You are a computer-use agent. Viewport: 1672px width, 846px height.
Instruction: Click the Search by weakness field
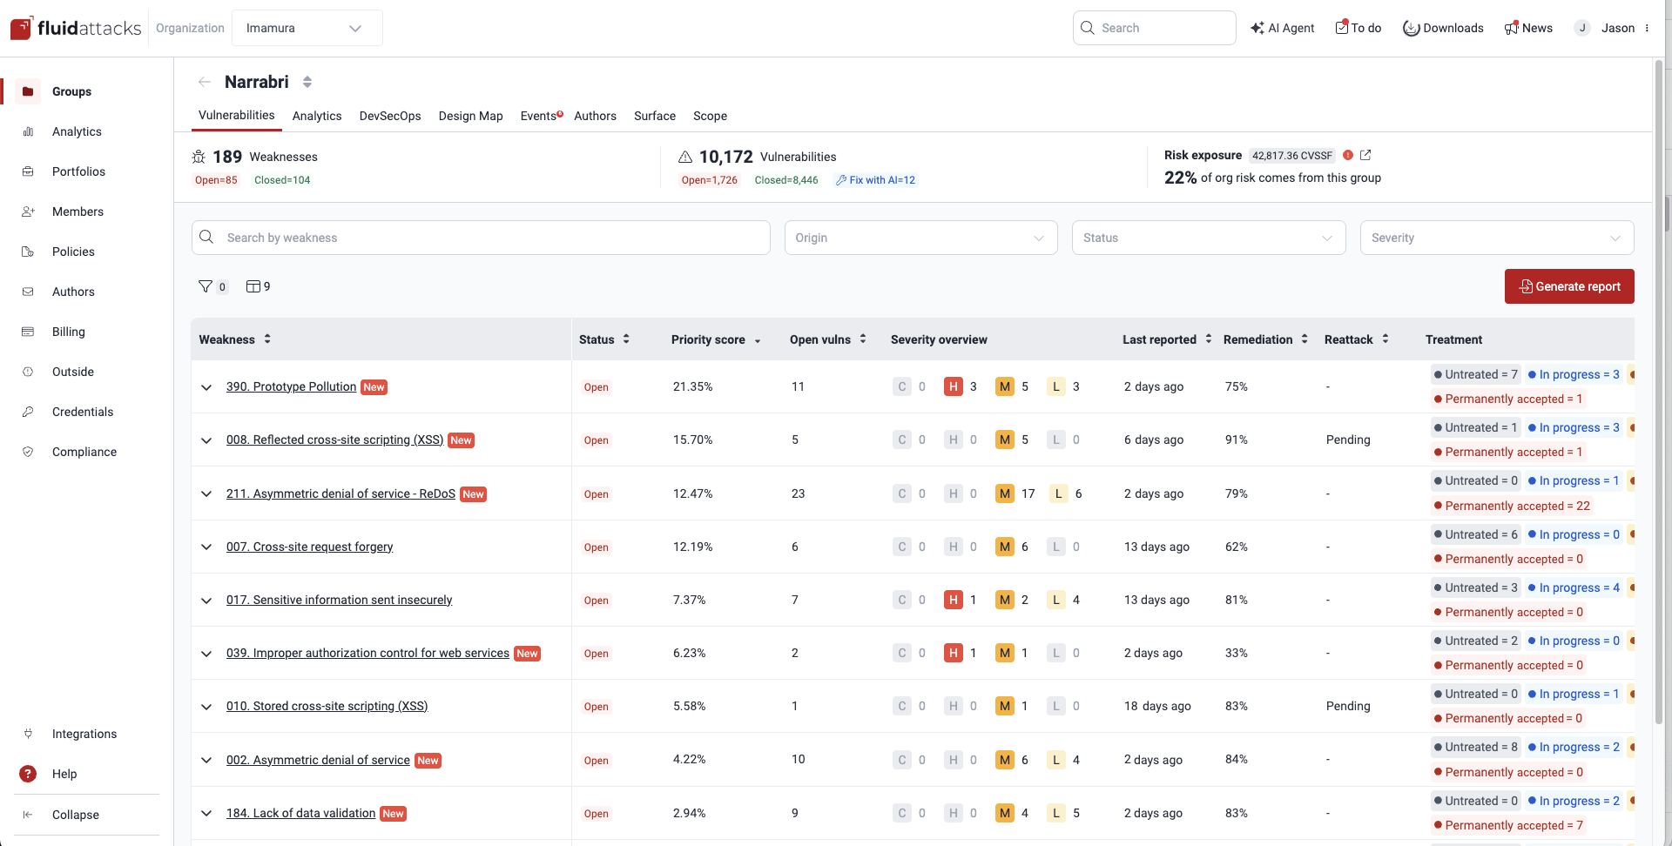coord(481,238)
